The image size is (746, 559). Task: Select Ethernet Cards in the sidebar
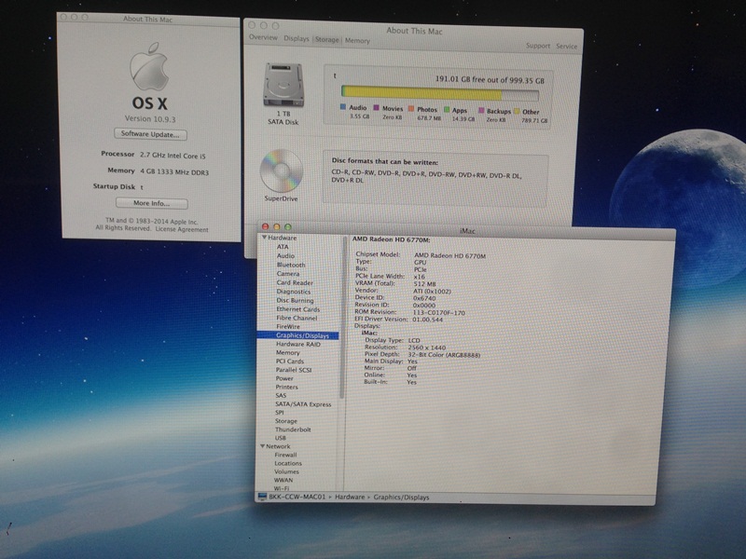coord(297,309)
